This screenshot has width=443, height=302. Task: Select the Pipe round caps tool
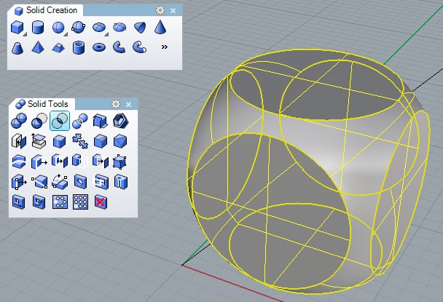point(140,47)
